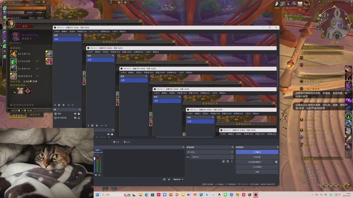Adjust the transition duration stepper arrows
The width and height of the screenshot is (353, 198).
pos(232,157)
